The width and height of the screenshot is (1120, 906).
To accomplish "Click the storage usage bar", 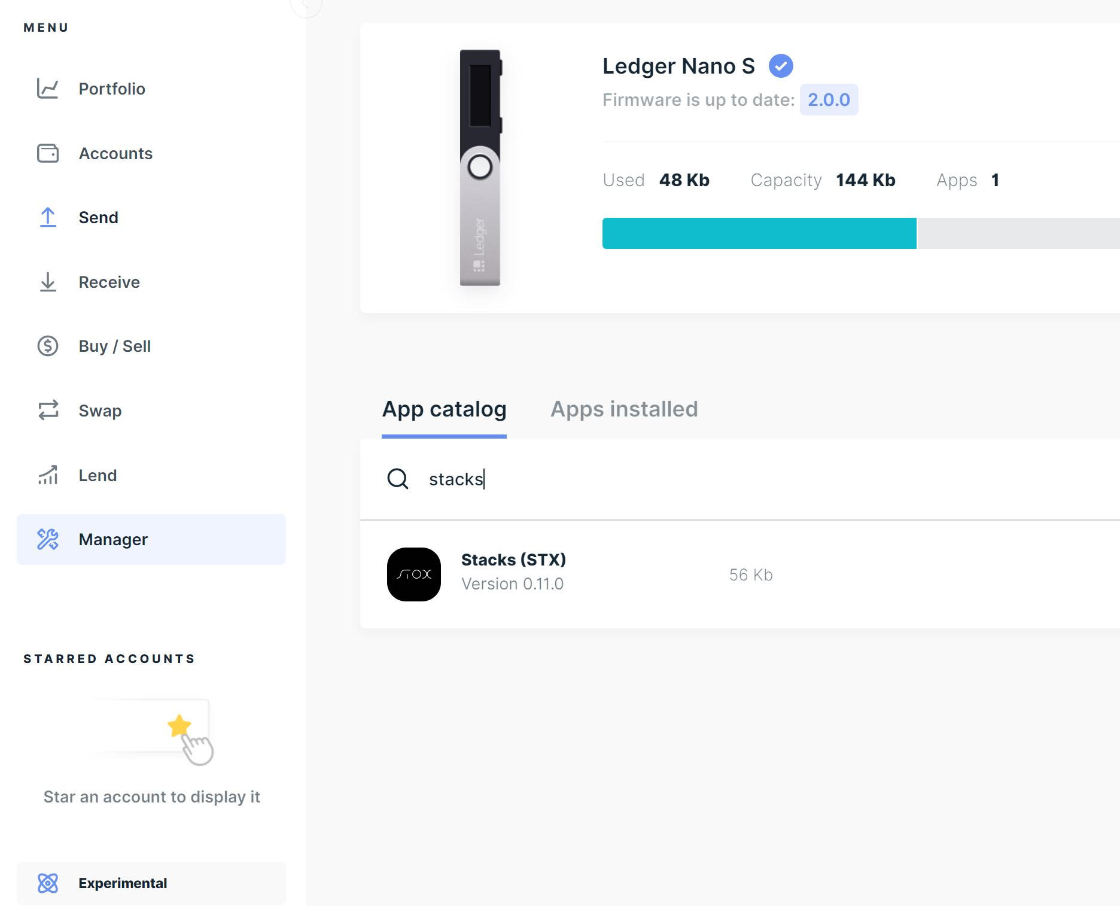I will 861,233.
